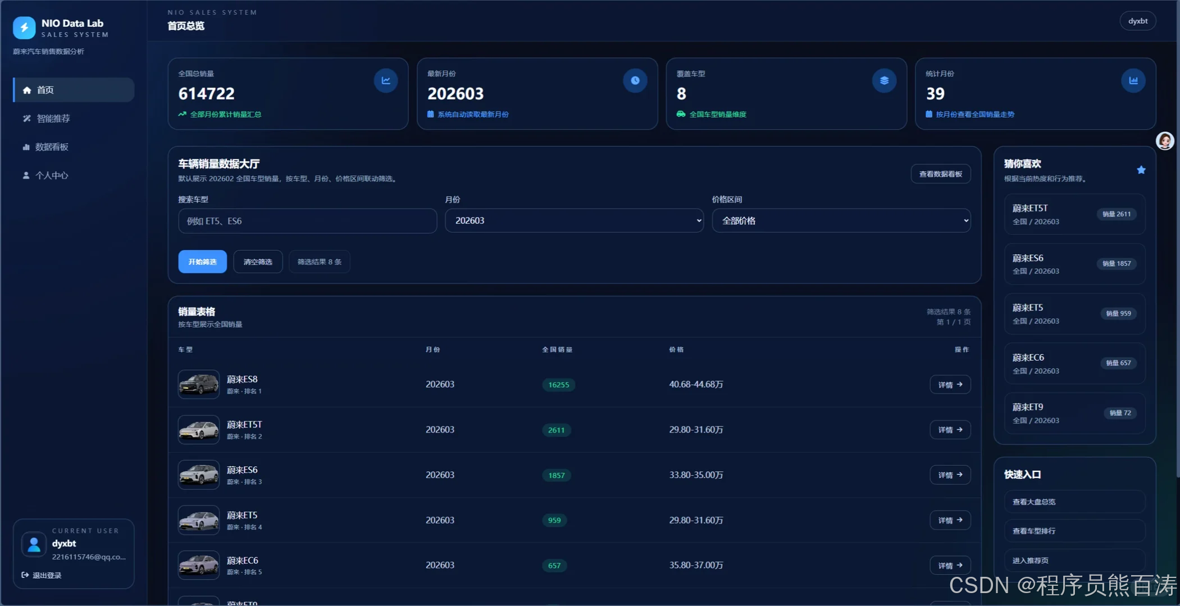Click the clock icon on 最新月份 card
Viewport: 1180px width, 606px height.
click(x=635, y=80)
